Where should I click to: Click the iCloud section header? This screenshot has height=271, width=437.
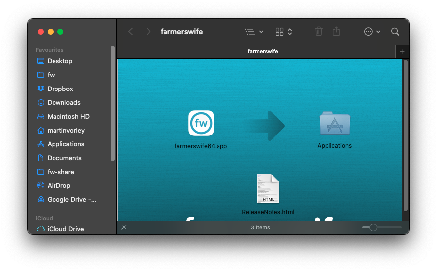click(x=44, y=218)
